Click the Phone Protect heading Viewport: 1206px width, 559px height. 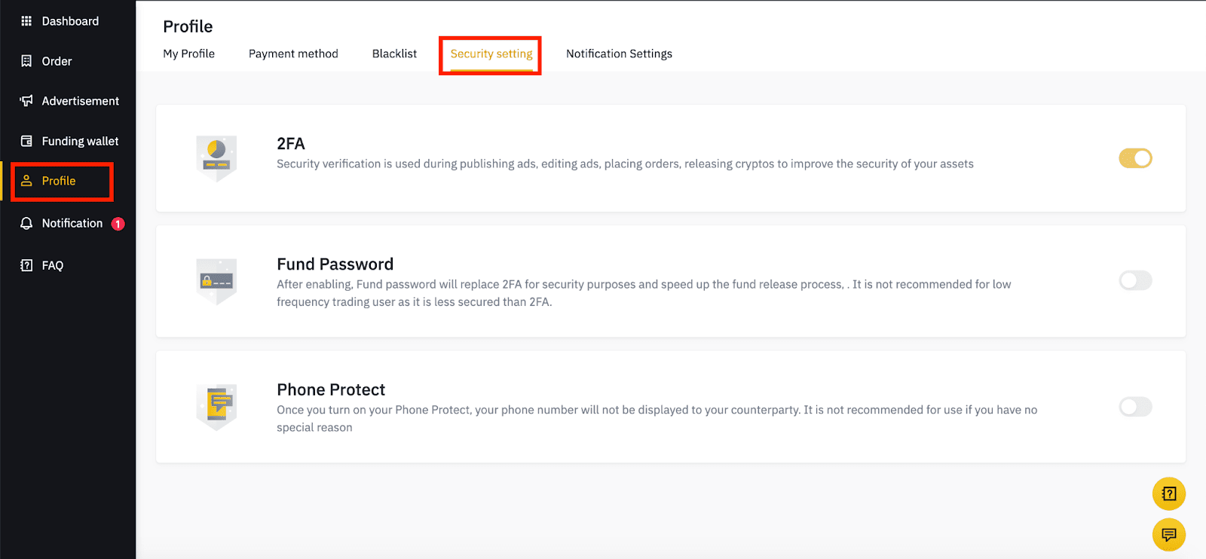tap(331, 389)
